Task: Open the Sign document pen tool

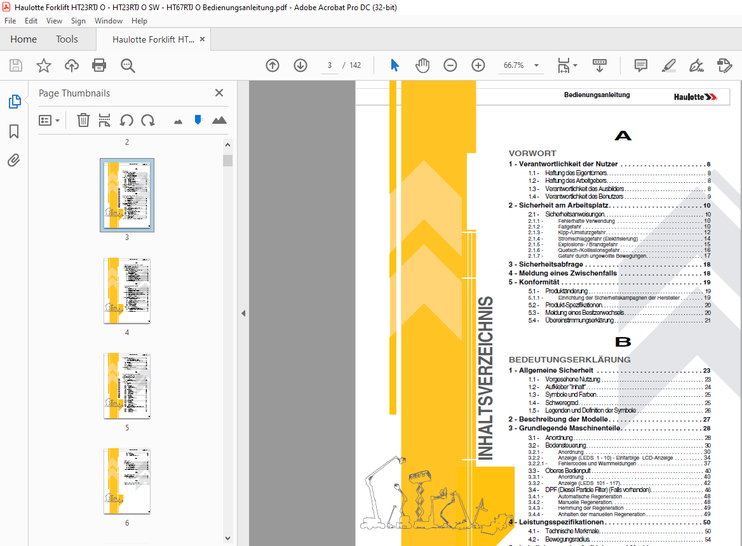Action: click(x=696, y=65)
